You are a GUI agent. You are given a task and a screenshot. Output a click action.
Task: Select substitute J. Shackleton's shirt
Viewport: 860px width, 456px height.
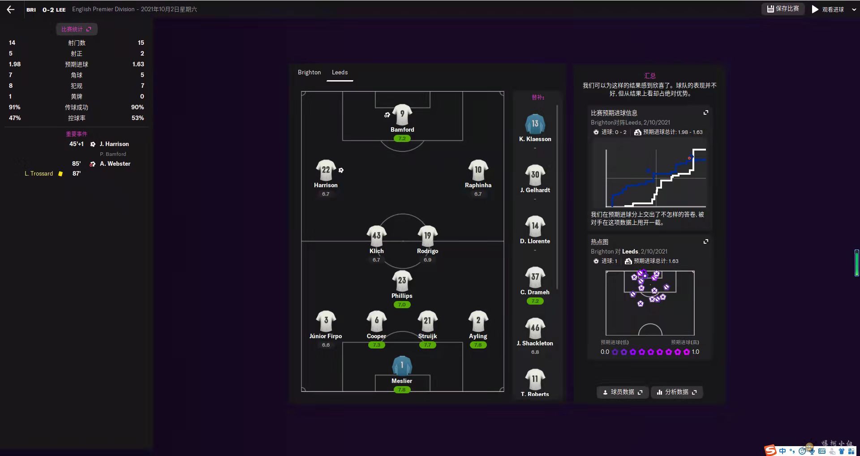click(535, 328)
